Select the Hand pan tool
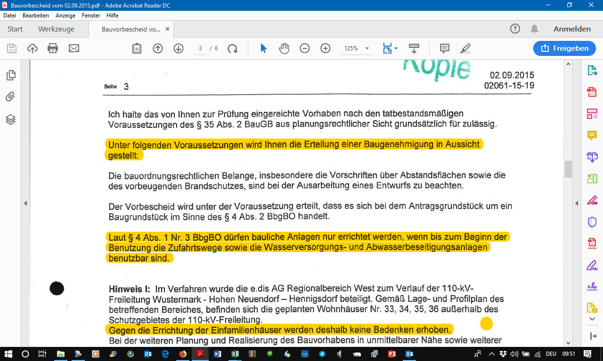Viewport: 603px width, 361px height. (x=284, y=48)
